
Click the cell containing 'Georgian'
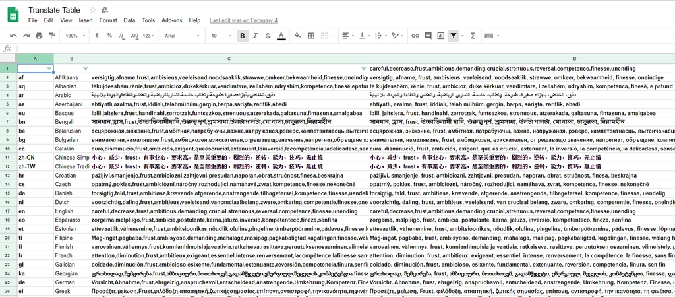(x=72, y=273)
